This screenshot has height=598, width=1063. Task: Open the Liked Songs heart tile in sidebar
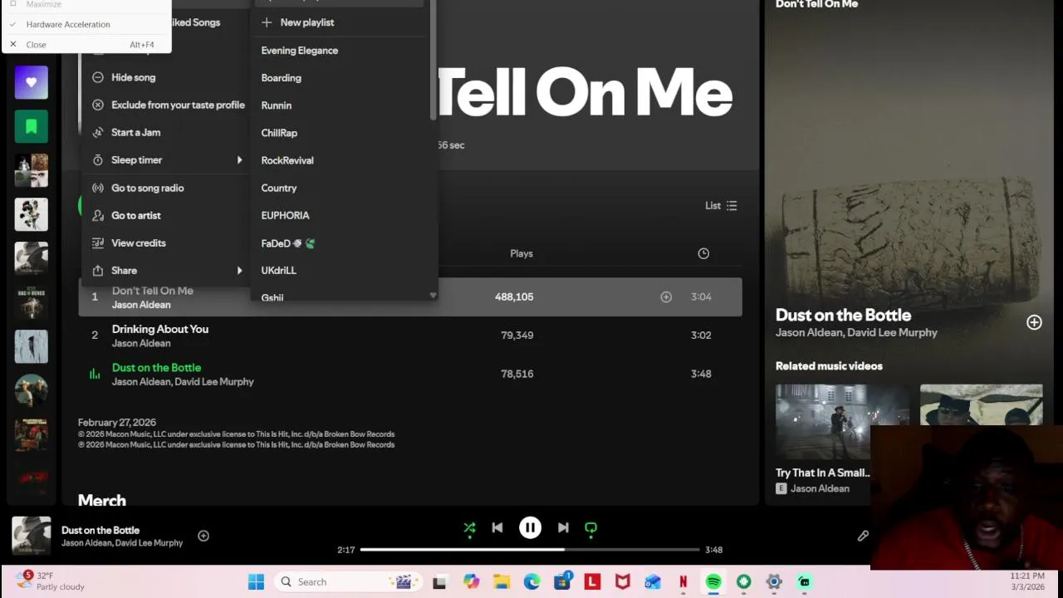tap(32, 82)
